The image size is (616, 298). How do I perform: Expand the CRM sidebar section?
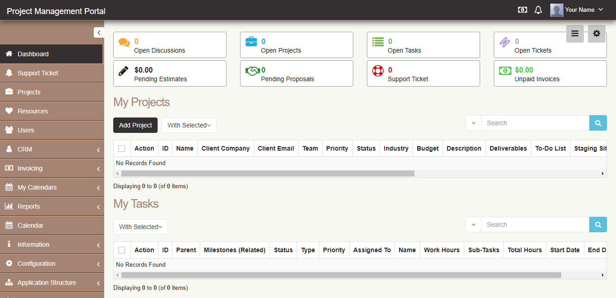[x=52, y=149]
